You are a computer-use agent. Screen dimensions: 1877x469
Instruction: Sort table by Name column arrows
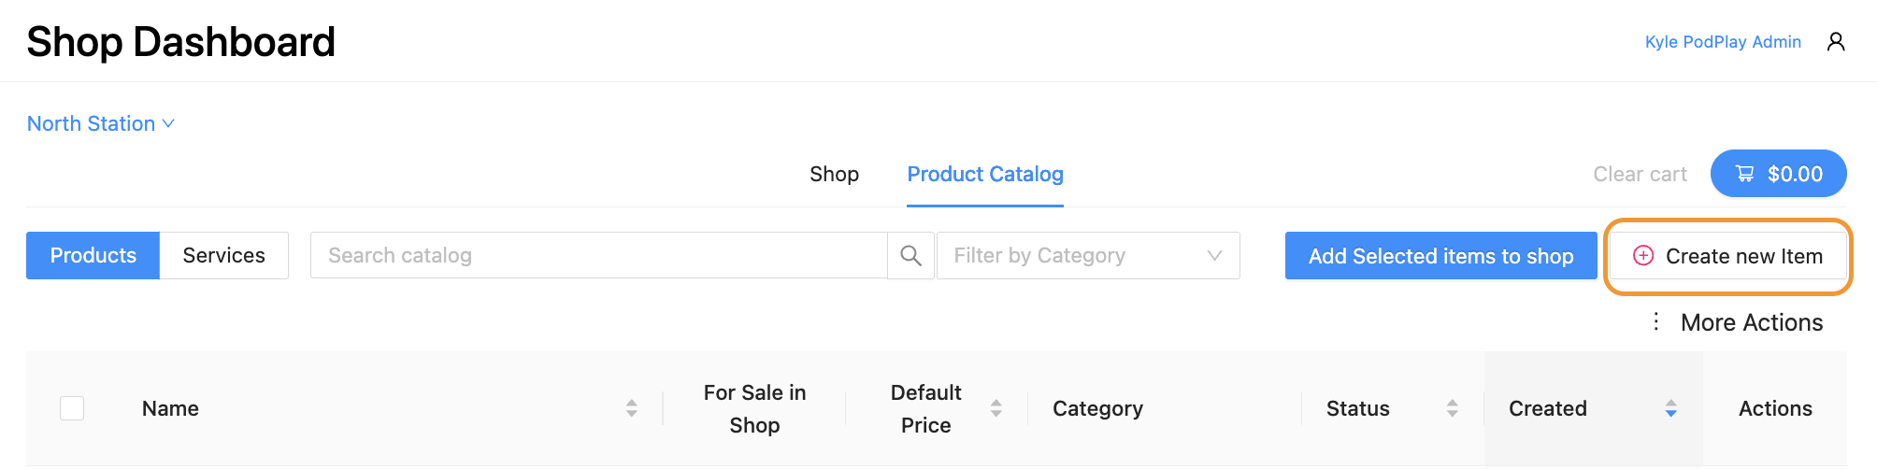[632, 408]
